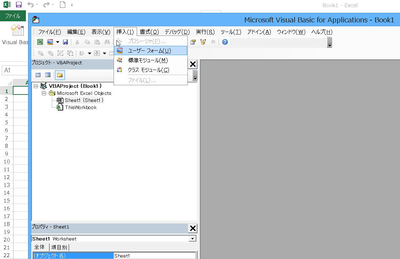Click the Align Lefts icon
The height and width of the screenshot is (259, 400).
pos(82,53)
